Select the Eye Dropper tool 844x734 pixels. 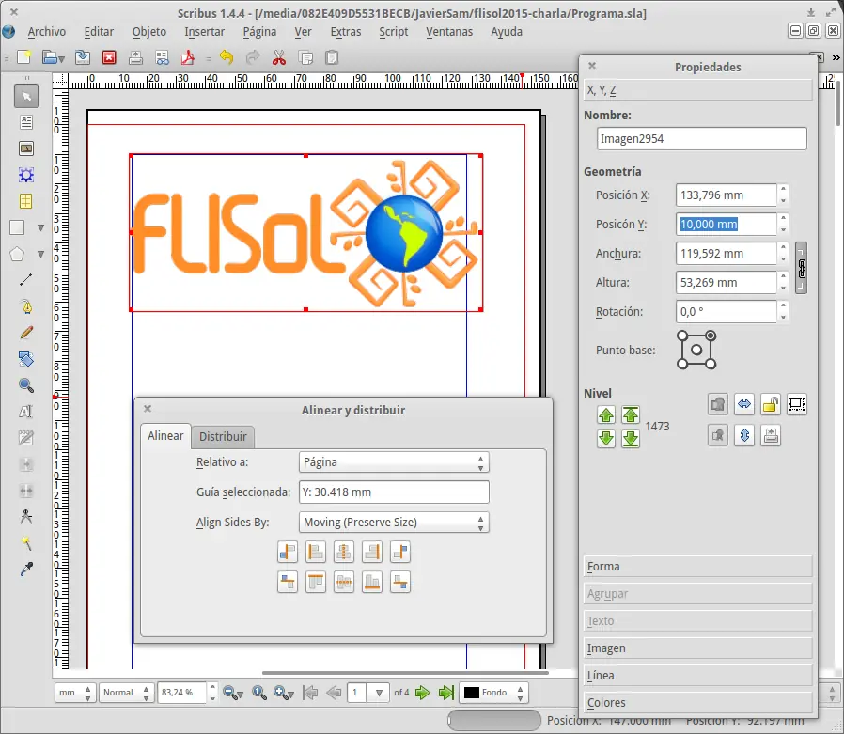pyautogui.click(x=25, y=569)
